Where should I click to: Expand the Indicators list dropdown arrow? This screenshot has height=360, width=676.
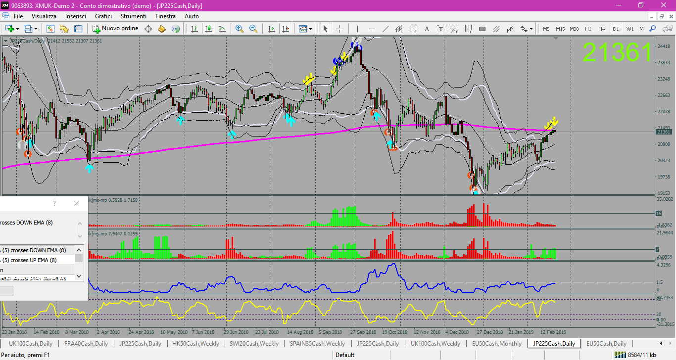[x=311, y=29]
